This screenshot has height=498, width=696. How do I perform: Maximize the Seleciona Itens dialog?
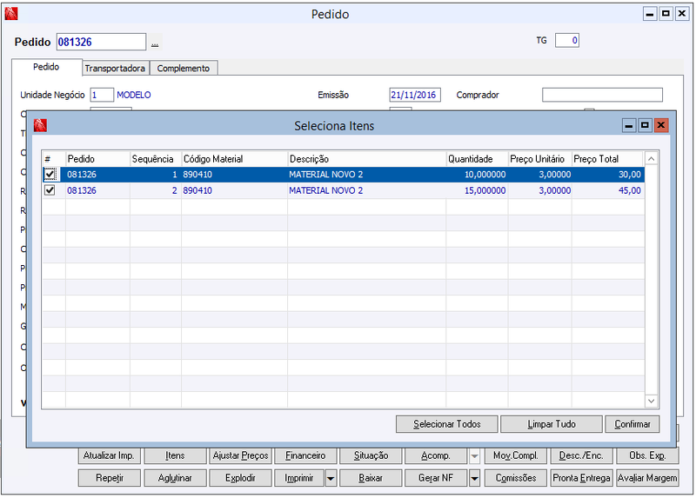pyautogui.click(x=645, y=125)
